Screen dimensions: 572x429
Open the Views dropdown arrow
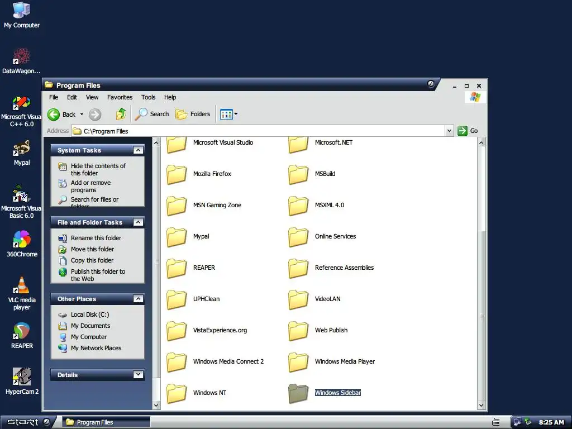[236, 114]
